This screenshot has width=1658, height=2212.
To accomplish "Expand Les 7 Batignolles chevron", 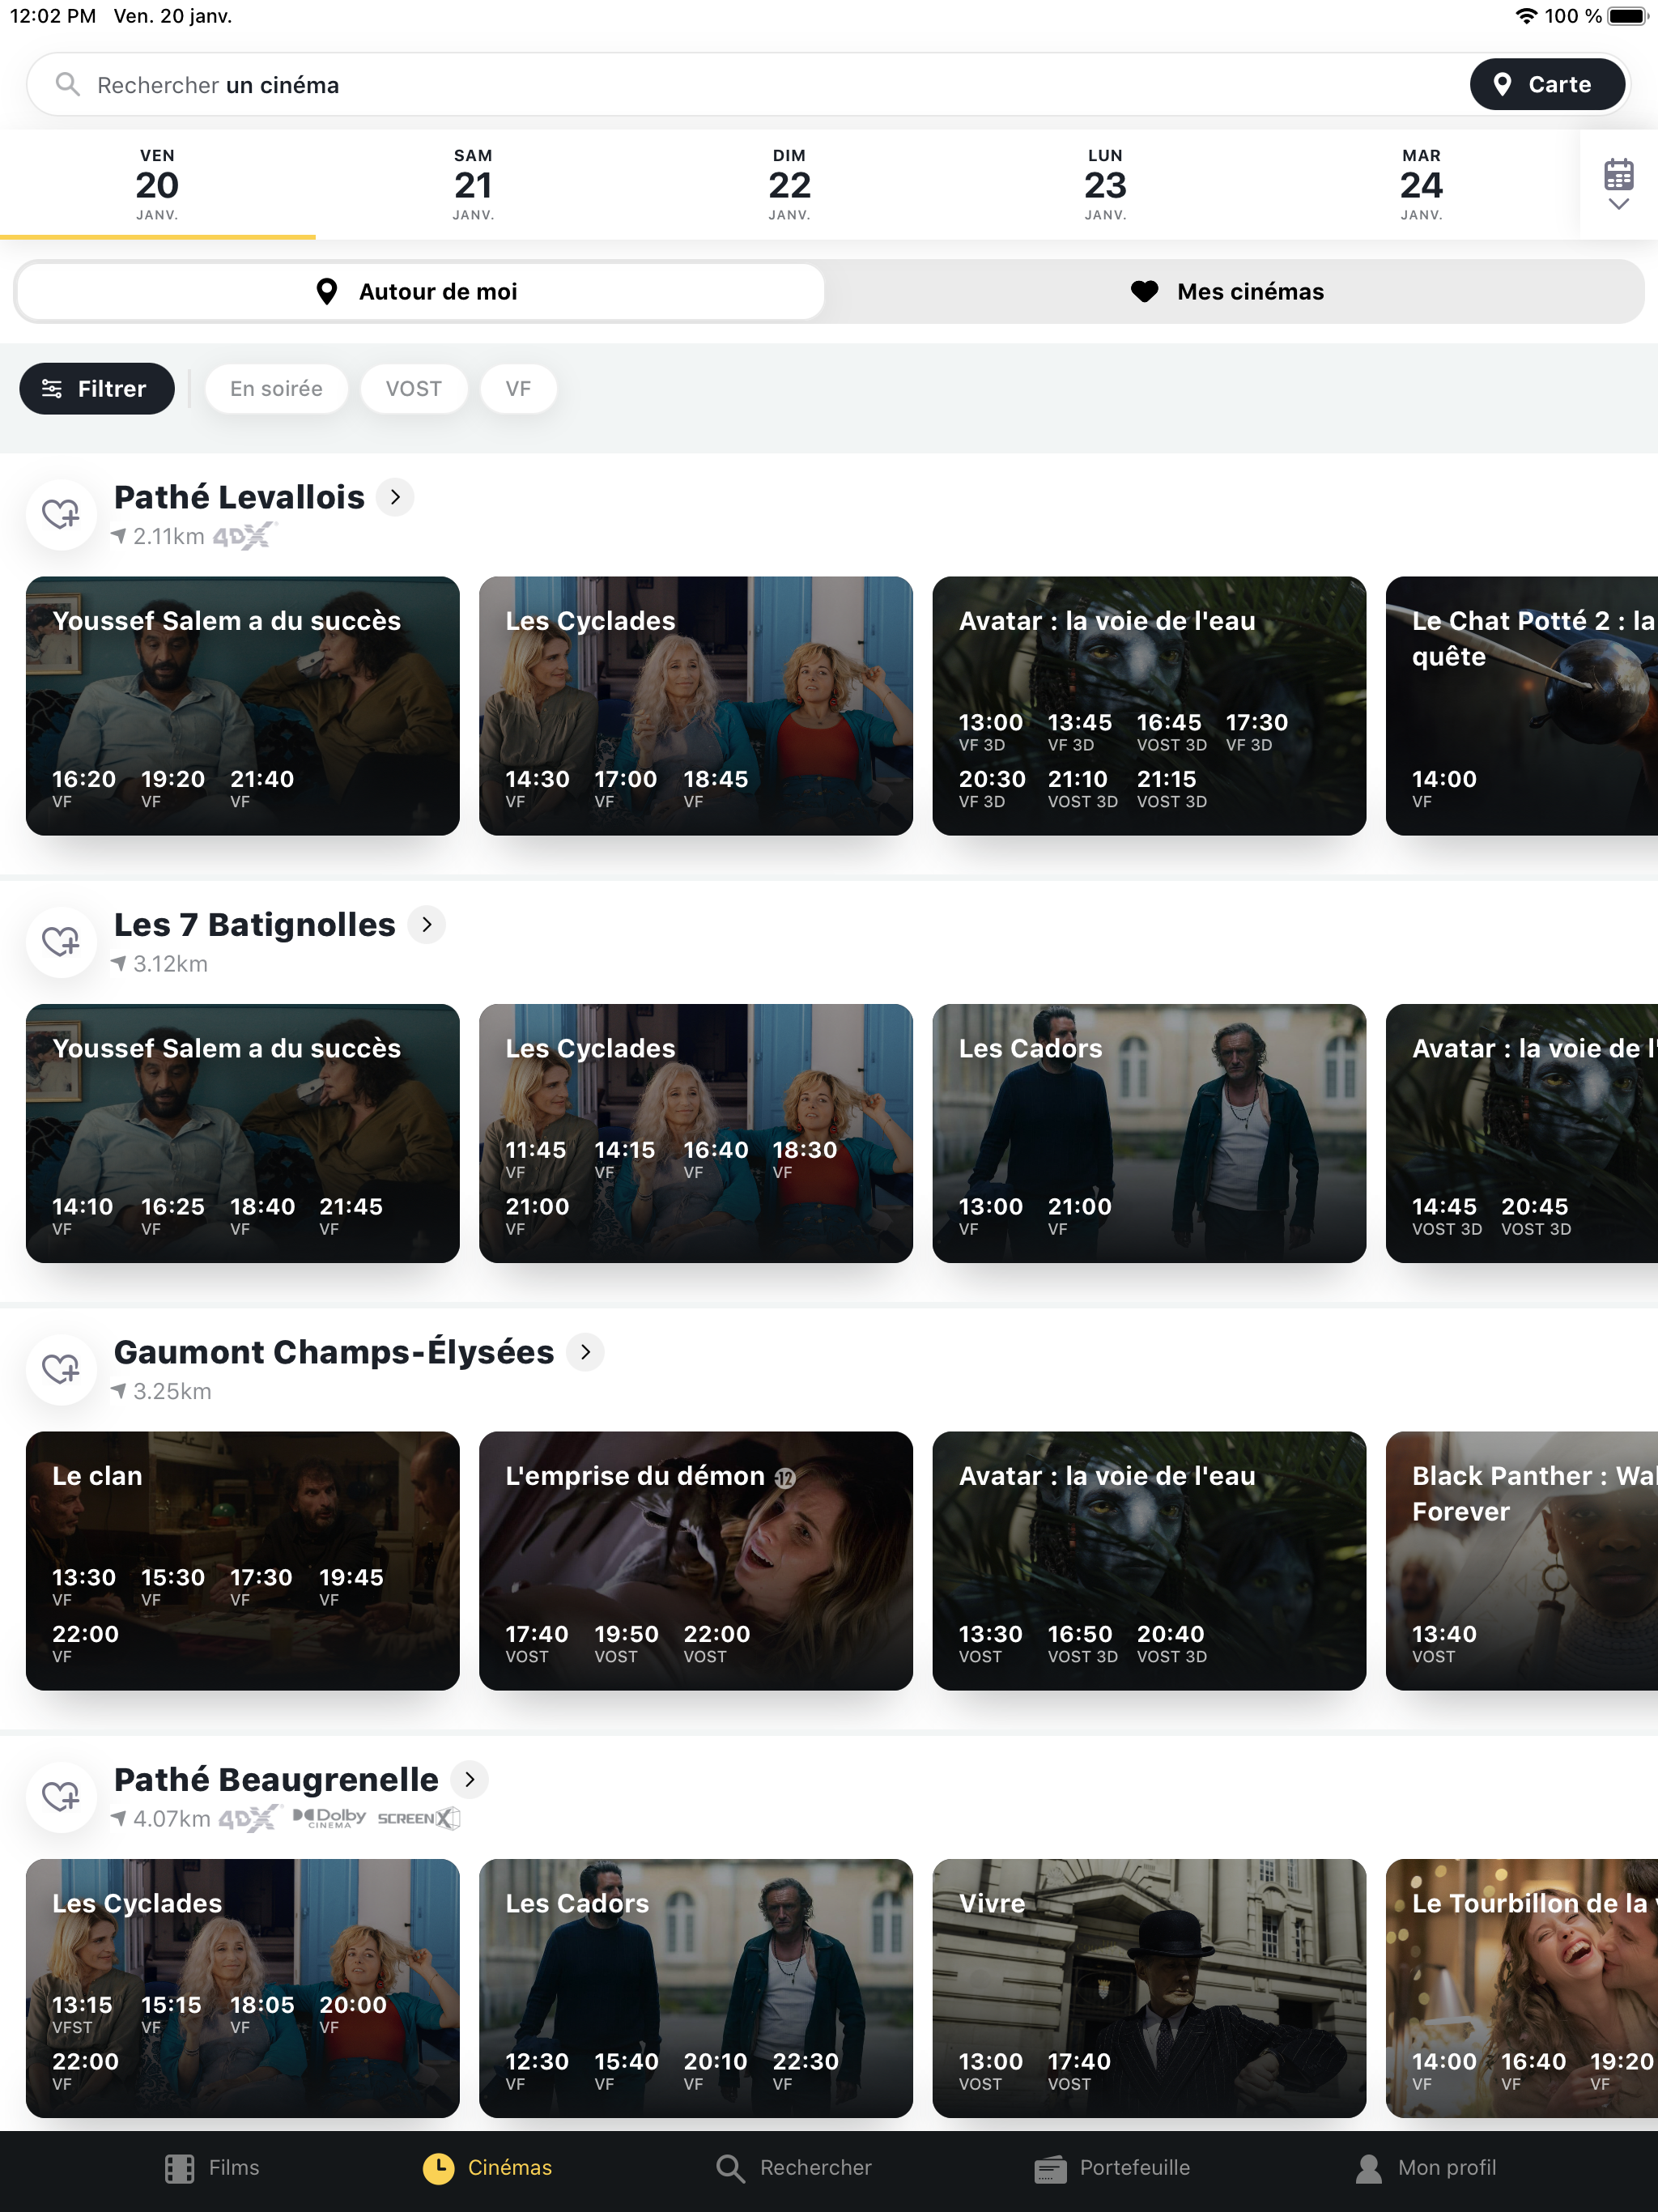I will [x=427, y=925].
